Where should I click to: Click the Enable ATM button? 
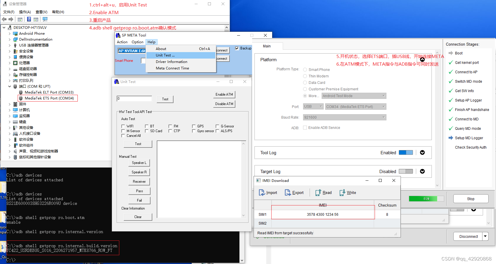pyautogui.click(x=224, y=94)
